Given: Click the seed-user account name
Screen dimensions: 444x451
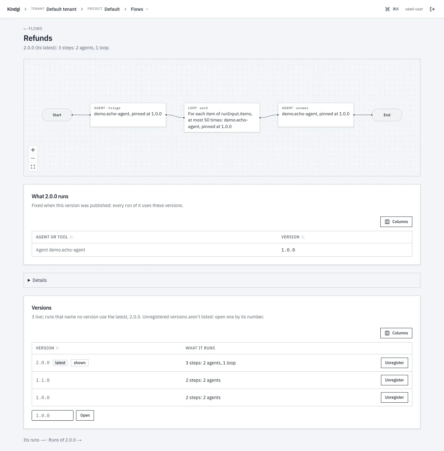Looking at the screenshot, I should [x=414, y=9].
